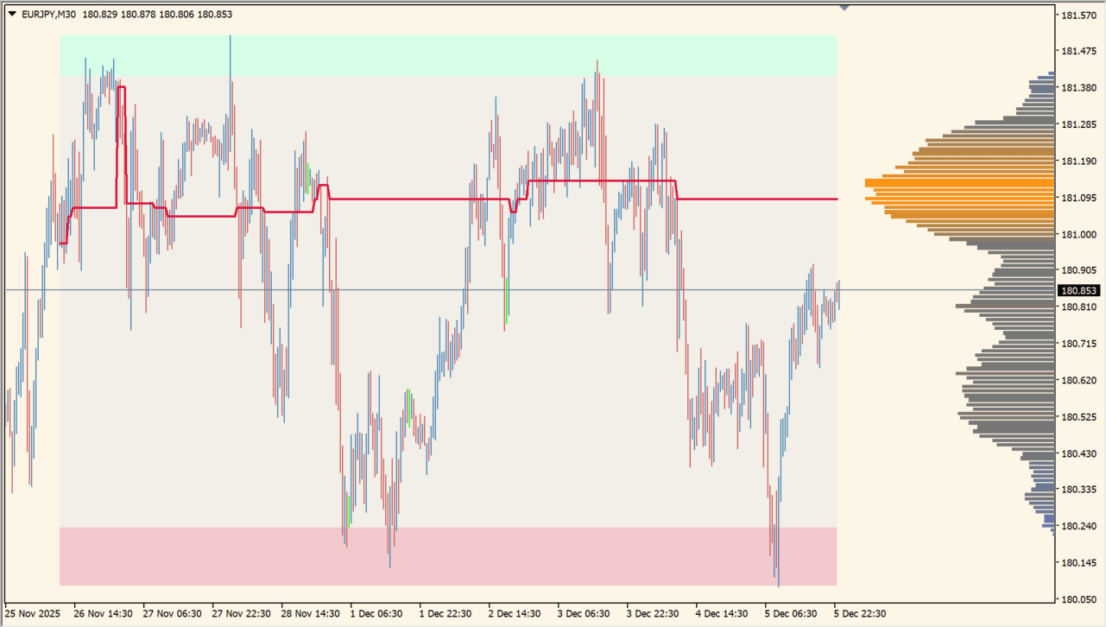Click the black triangle beside EURJPY,M30

click(x=12, y=14)
